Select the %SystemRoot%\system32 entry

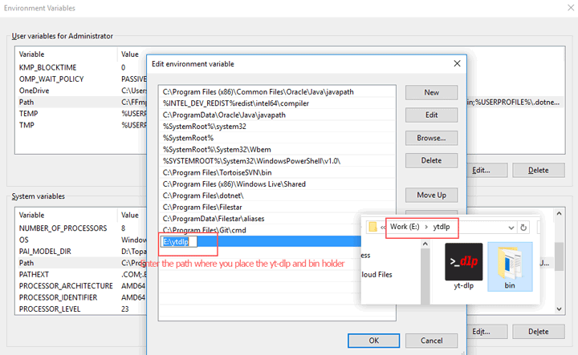coord(277,126)
